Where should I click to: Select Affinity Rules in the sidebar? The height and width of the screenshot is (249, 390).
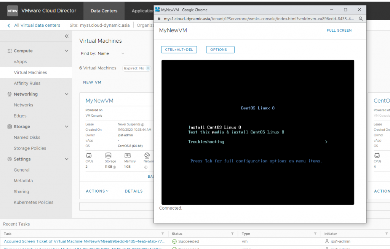tap(27, 84)
